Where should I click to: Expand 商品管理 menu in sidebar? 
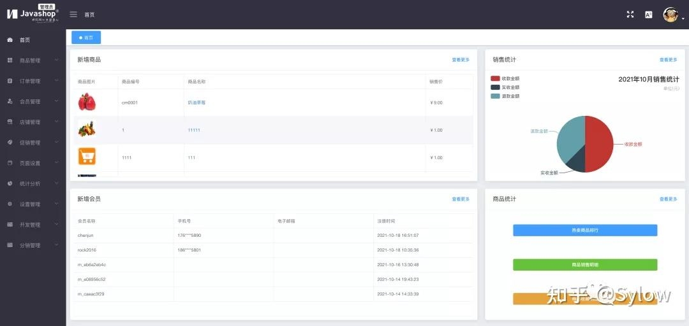(x=30, y=60)
